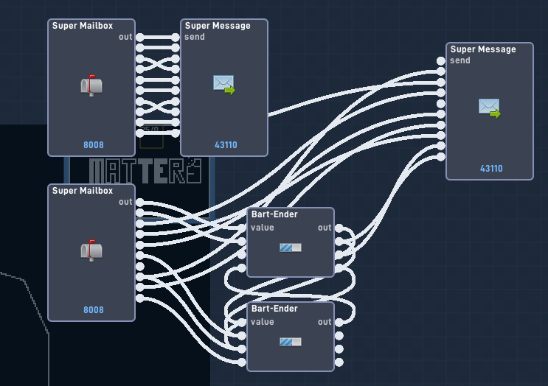The width and height of the screenshot is (548, 386).
Task: Click first send port of left Super Message
Action: coord(176,37)
